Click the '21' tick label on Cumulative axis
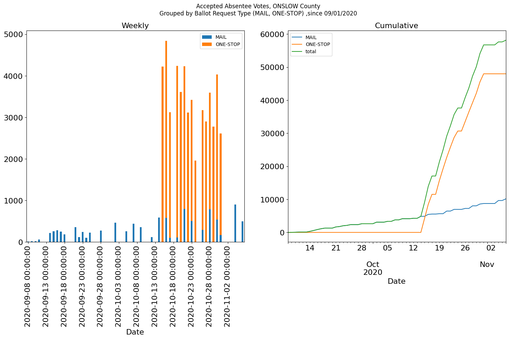Screen dimensions: 509x339 (x=336, y=248)
